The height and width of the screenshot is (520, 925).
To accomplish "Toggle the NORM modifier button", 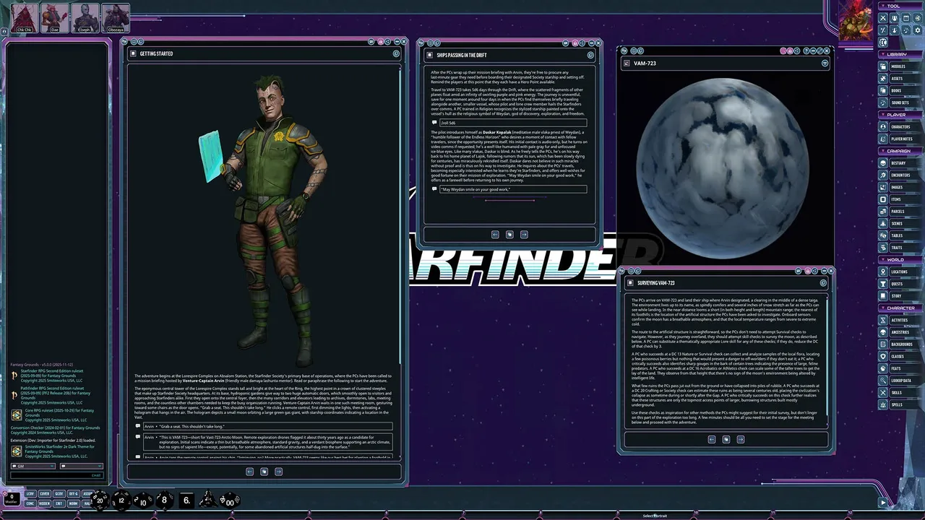I will point(73,503).
